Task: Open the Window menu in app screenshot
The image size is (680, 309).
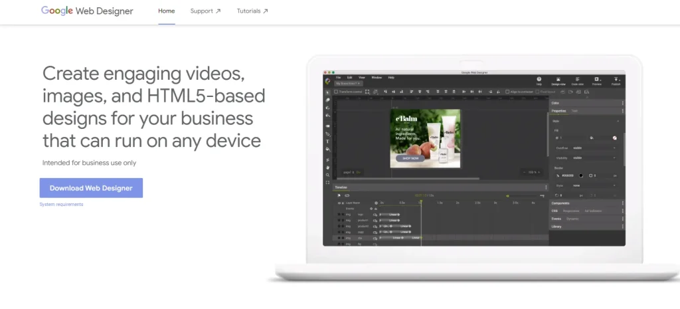Action: [377, 77]
